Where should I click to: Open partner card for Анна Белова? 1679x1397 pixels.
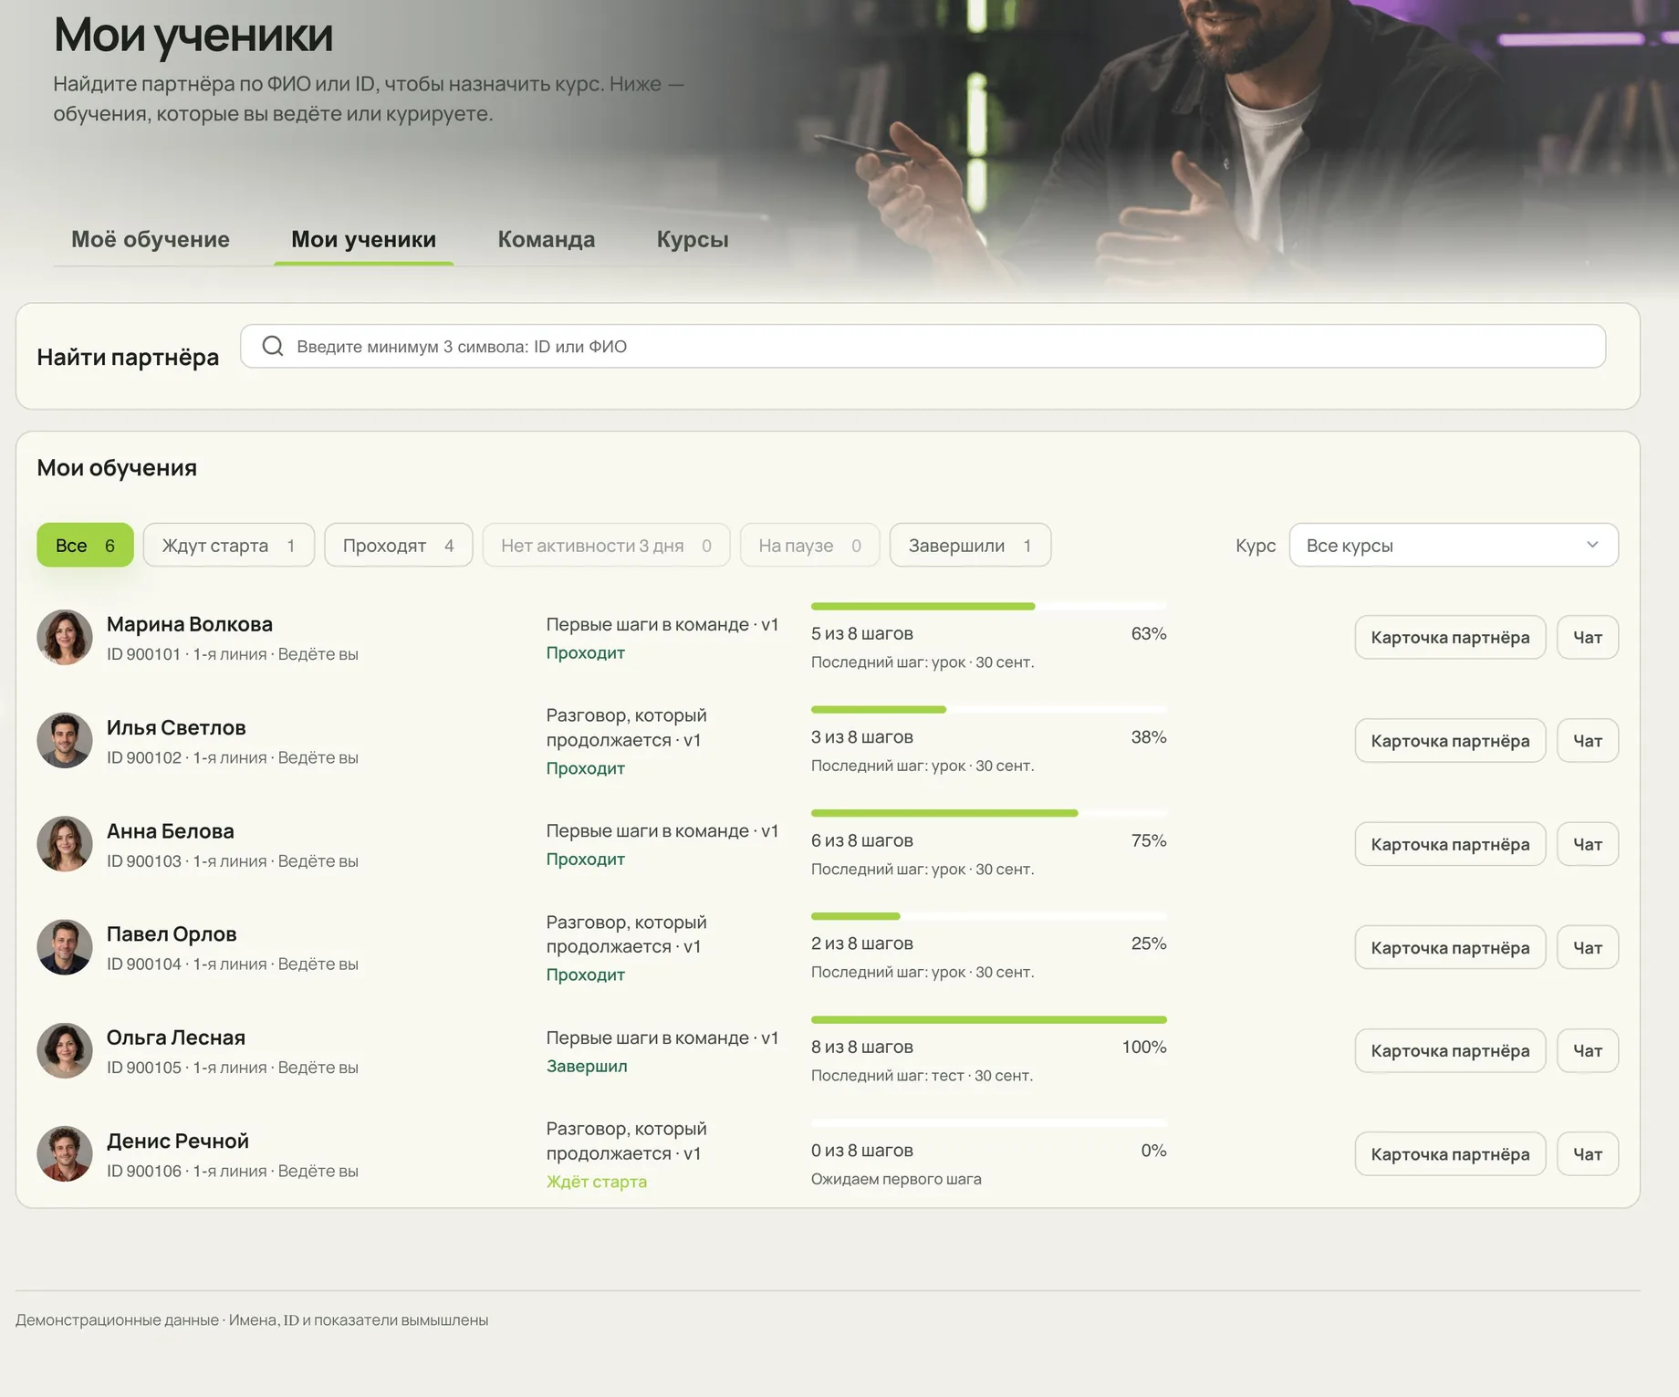point(1450,844)
